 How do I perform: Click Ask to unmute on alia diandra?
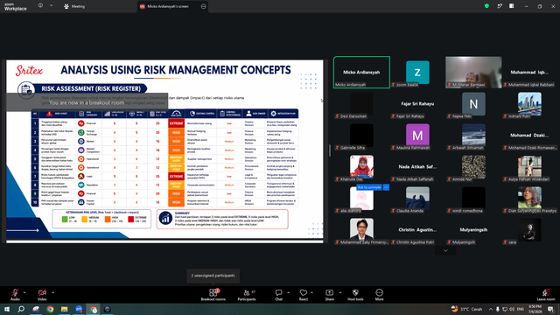click(x=369, y=187)
